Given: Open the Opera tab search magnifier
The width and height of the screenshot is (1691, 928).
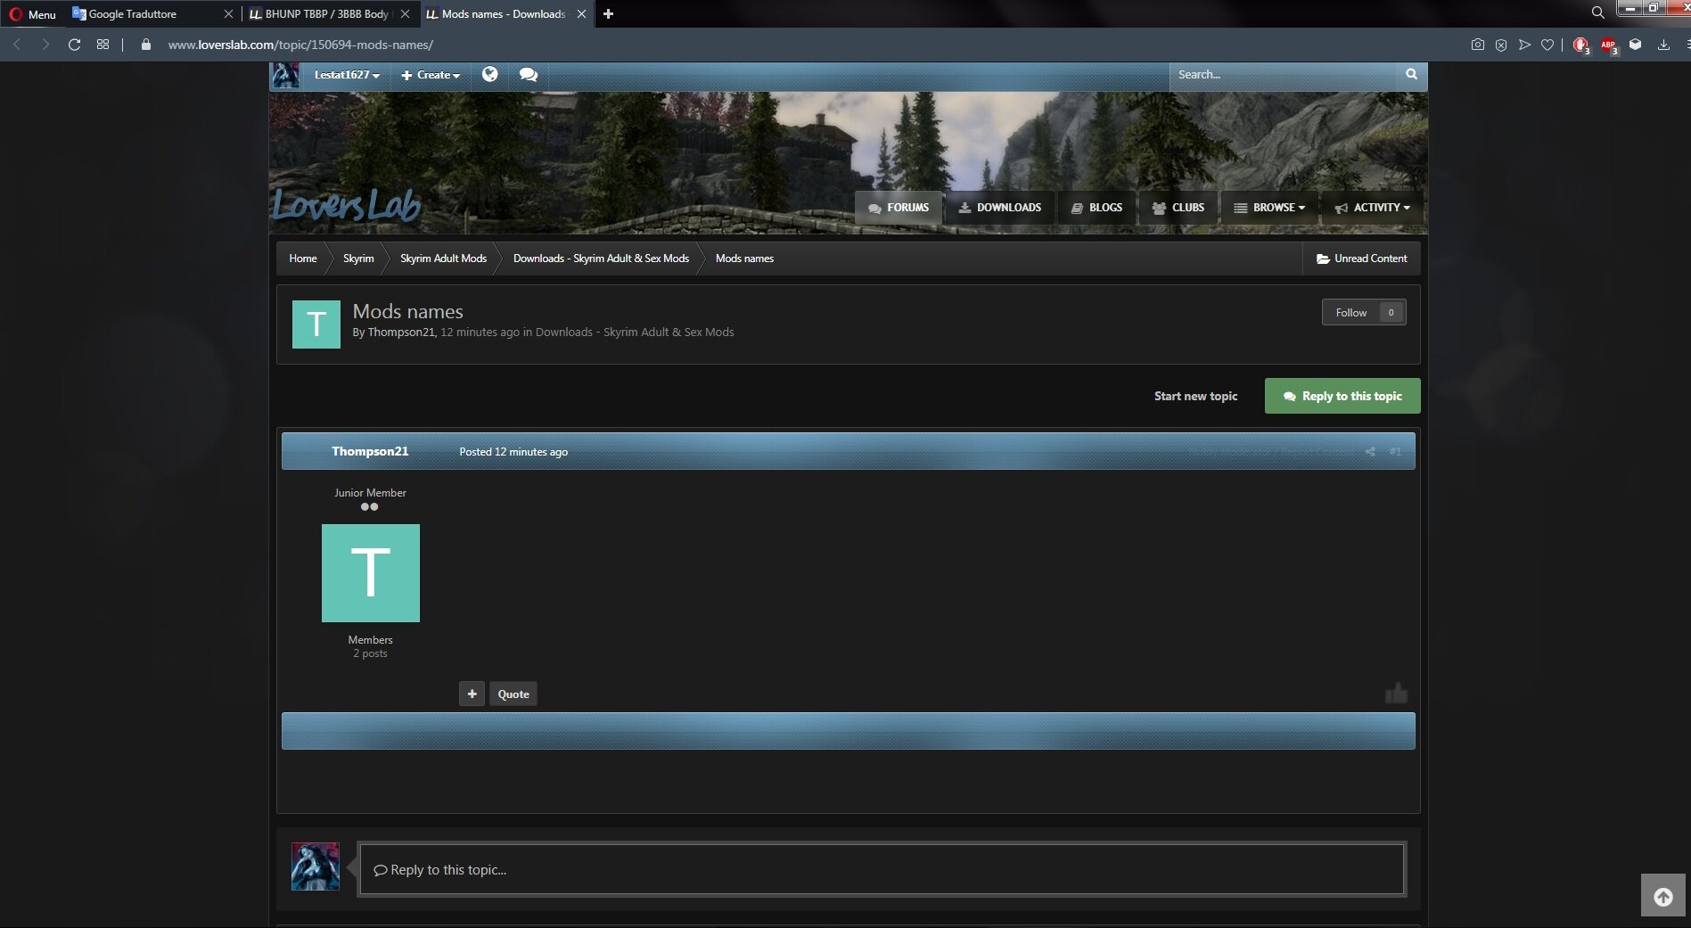Looking at the screenshot, I should (x=1597, y=12).
